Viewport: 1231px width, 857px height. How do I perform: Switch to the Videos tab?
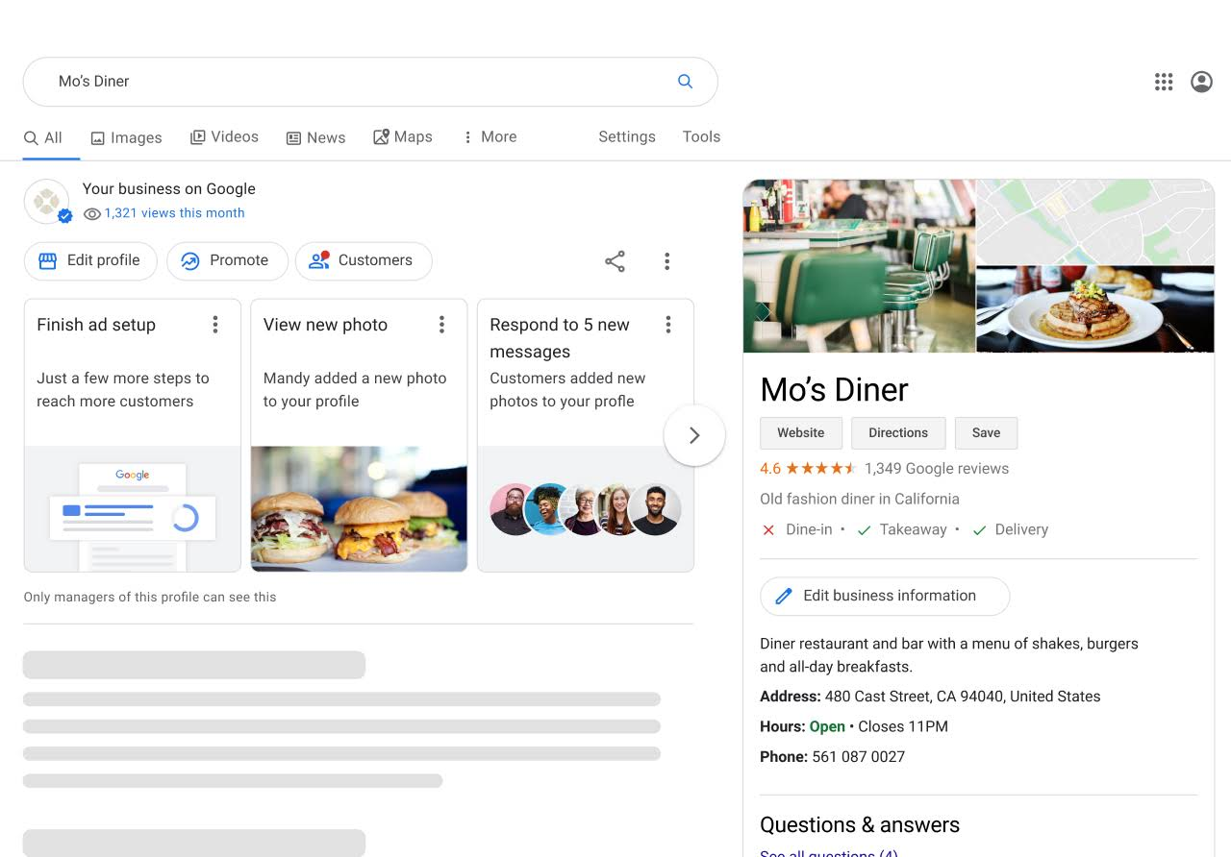pyautogui.click(x=224, y=137)
